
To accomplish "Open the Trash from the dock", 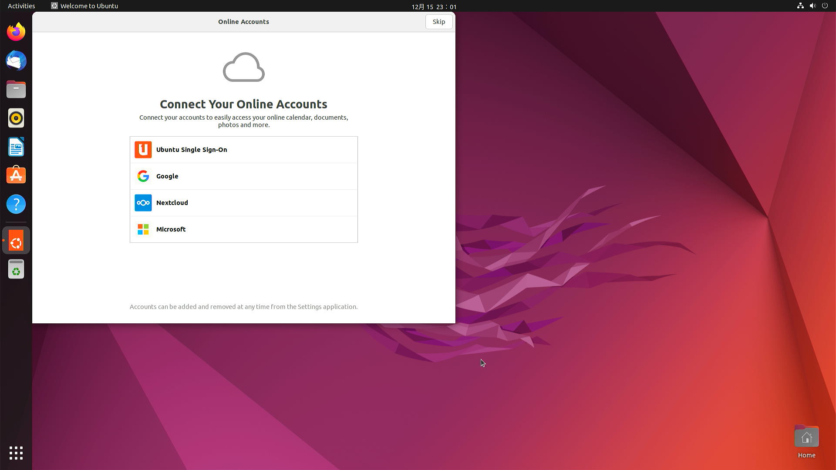I will [x=16, y=269].
